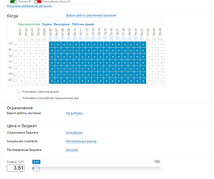The width and height of the screenshot is (214, 179).
Task: Enable Пт 04-05 minus cell
Action: [x=46, y=69]
